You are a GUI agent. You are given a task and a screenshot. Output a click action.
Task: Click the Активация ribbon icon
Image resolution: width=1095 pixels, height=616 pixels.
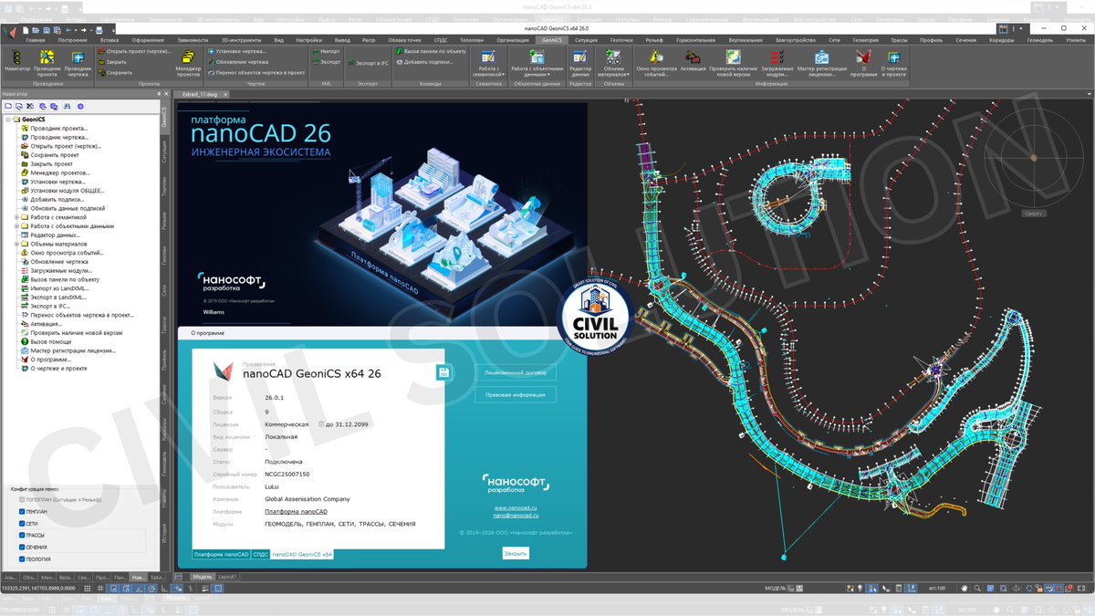tap(693, 59)
